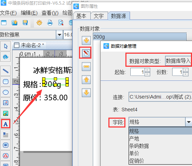Move data object down with arrow button
Screen dimensions: 192x166
(86, 93)
